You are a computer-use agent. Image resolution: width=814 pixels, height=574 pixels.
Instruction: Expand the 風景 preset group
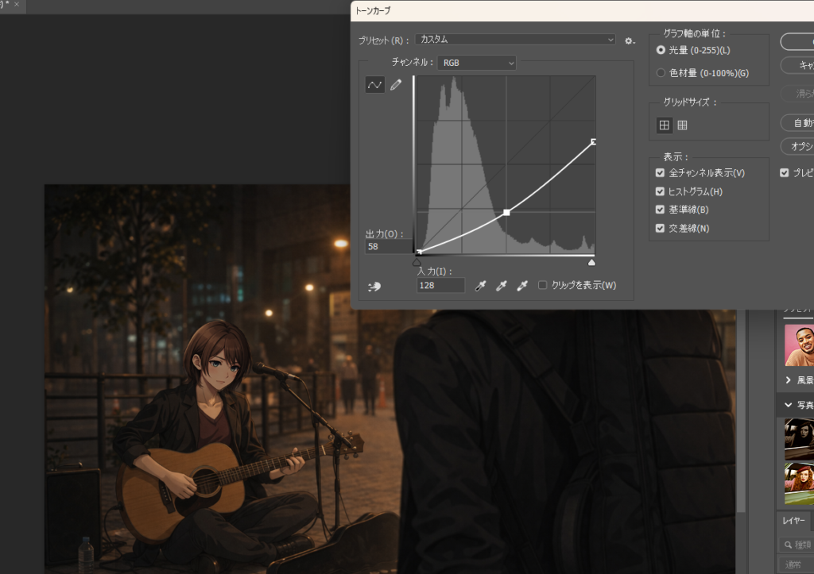point(788,380)
